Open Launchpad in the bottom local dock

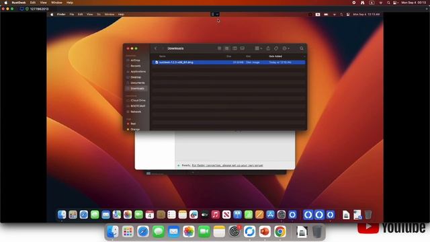128,232
